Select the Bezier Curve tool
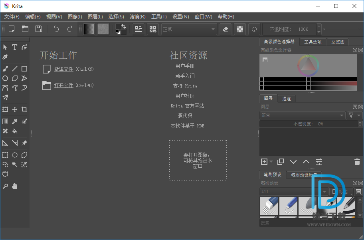364x240 pixels. coord(5,88)
